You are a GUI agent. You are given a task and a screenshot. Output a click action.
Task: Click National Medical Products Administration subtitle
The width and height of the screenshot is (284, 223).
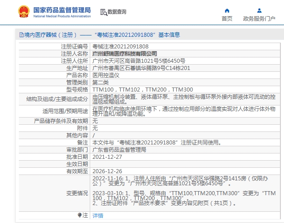62,16
